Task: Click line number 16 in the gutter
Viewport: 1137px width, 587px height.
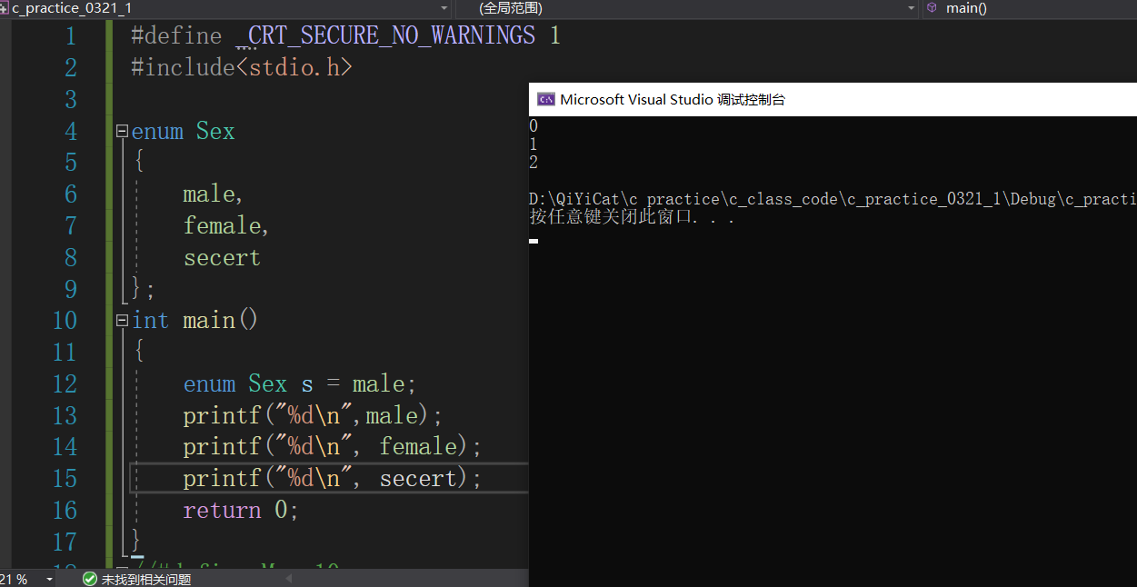Action: (x=65, y=511)
